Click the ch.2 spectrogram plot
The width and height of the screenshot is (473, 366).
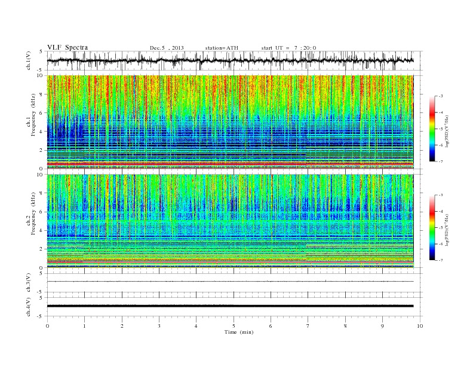[230, 221]
